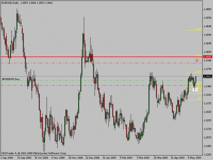213x160 pixels.
Task: Click the 8 May 2009 date label
Action: pos(194,158)
